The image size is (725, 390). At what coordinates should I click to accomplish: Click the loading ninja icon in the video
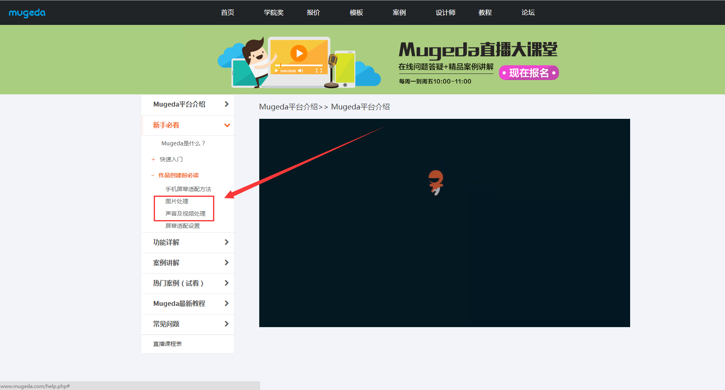[x=436, y=182]
